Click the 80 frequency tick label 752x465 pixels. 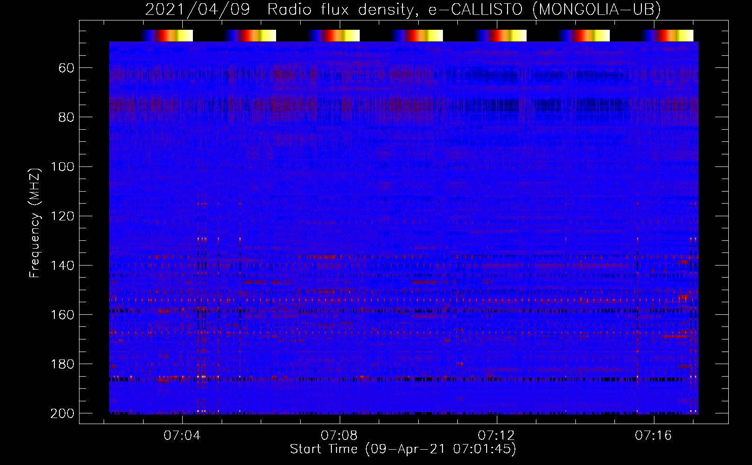pyautogui.click(x=66, y=117)
